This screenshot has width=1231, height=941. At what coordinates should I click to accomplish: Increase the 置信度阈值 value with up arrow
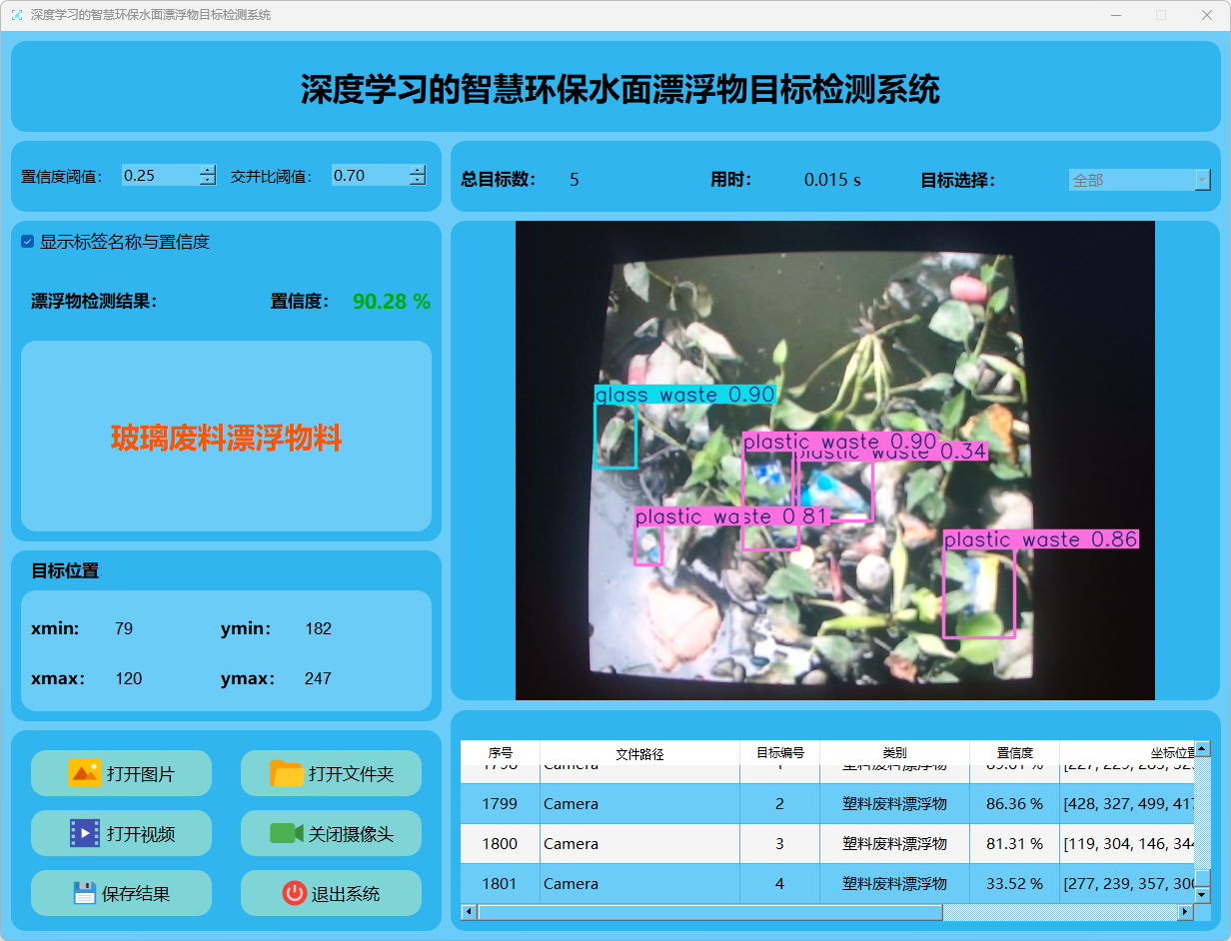pos(207,170)
